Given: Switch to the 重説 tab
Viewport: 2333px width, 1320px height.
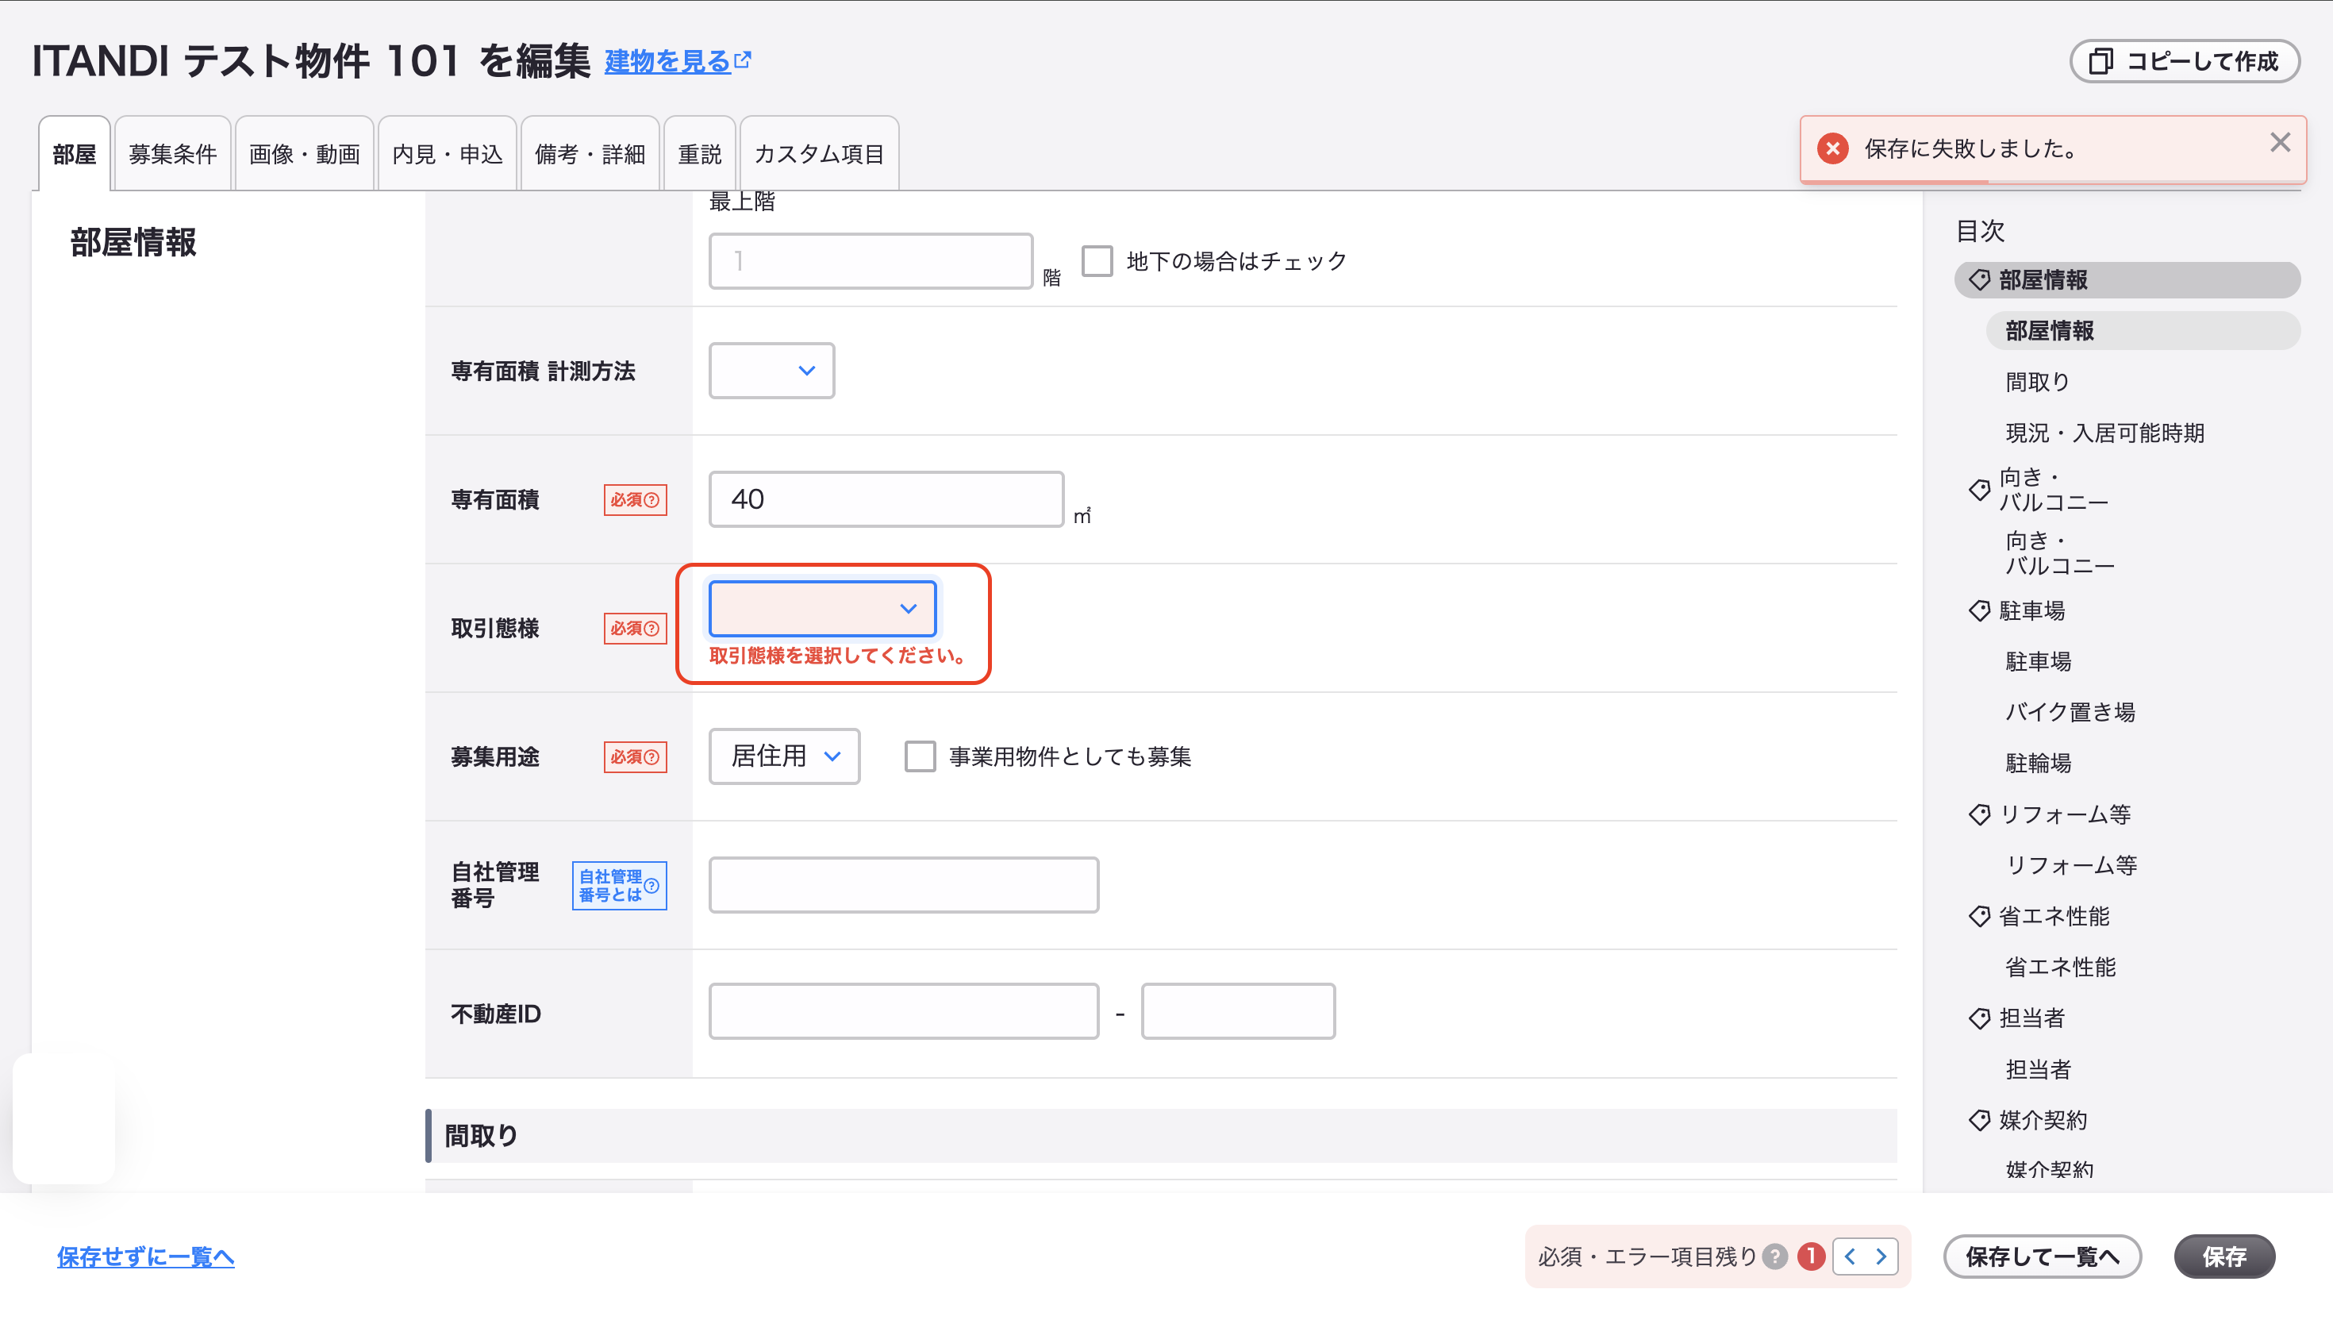Looking at the screenshot, I should click(700, 154).
